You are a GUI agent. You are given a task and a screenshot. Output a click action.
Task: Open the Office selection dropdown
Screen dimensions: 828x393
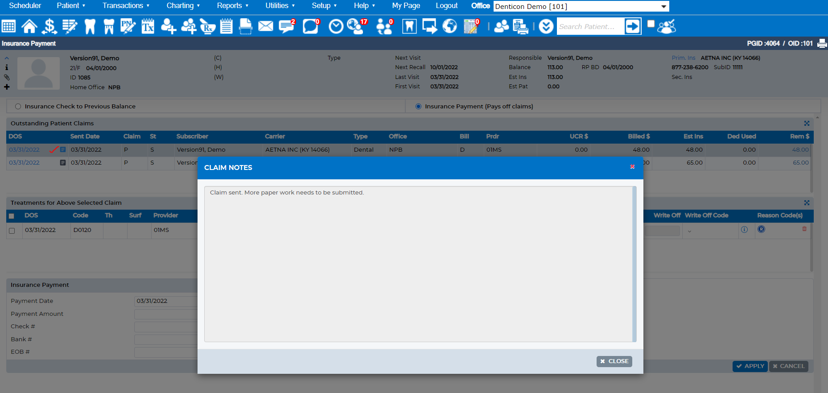[x=581, y=6]
